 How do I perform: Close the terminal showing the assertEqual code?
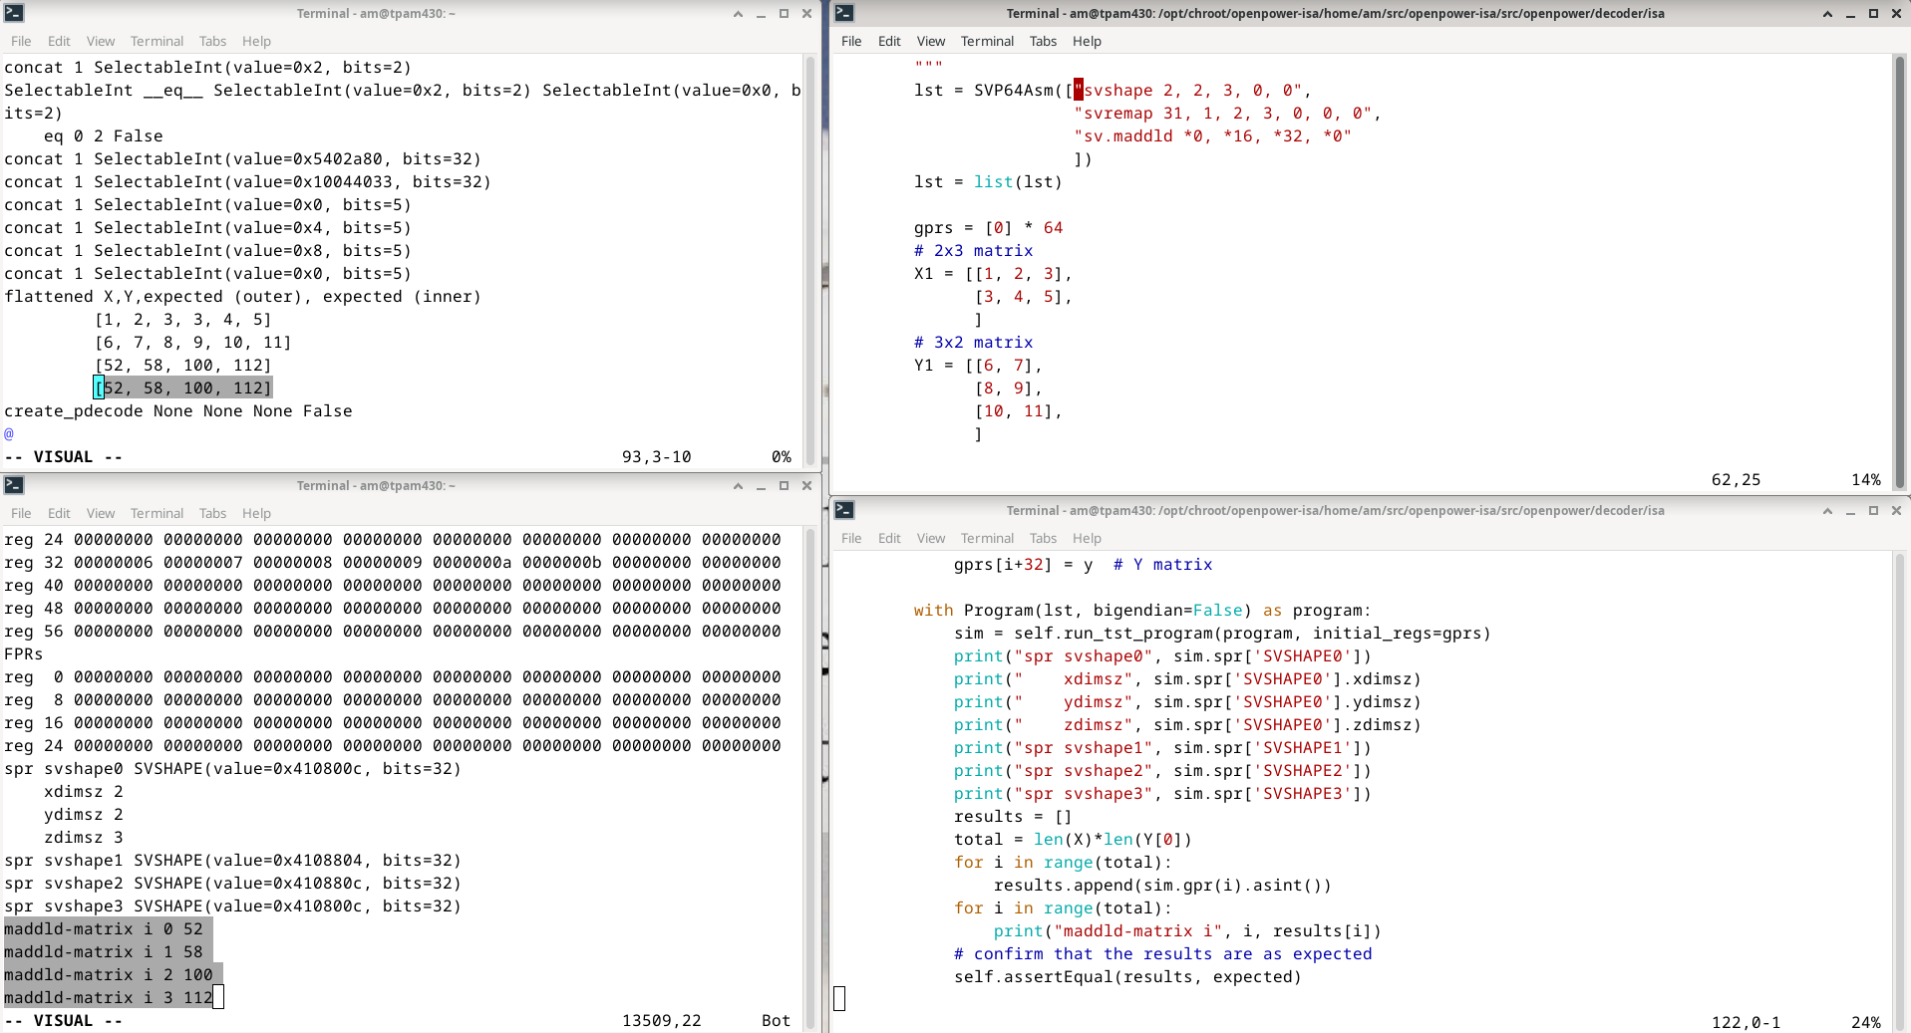coord(1896,510)
